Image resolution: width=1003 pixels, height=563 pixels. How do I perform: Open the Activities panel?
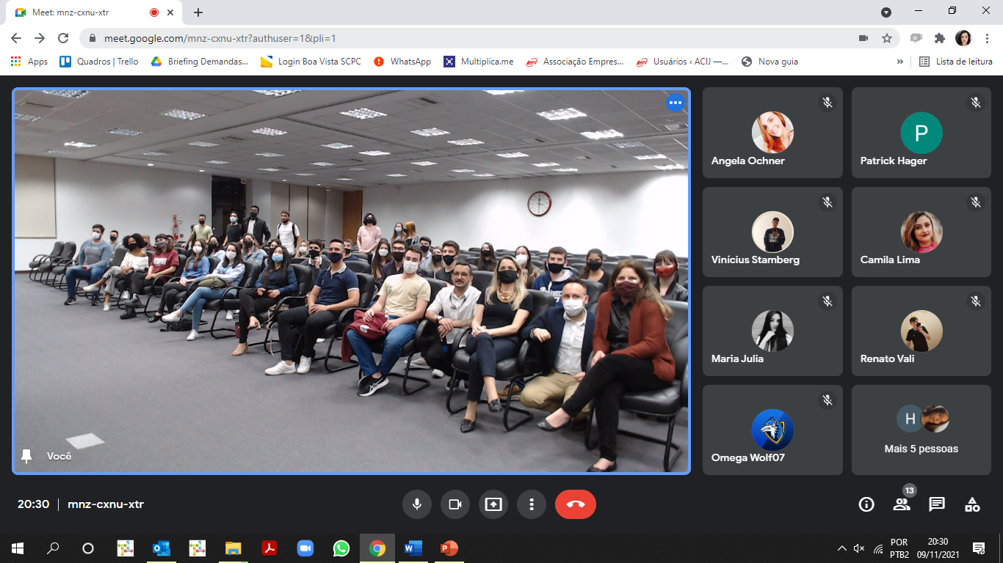pyautogui.click(x=972, y=504)
